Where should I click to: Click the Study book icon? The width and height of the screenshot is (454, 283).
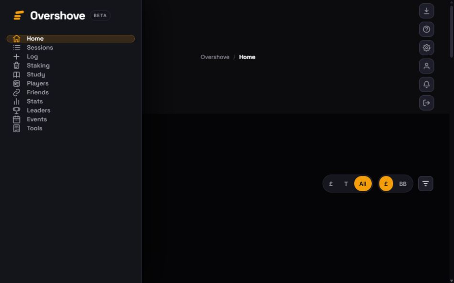point(16,75)
